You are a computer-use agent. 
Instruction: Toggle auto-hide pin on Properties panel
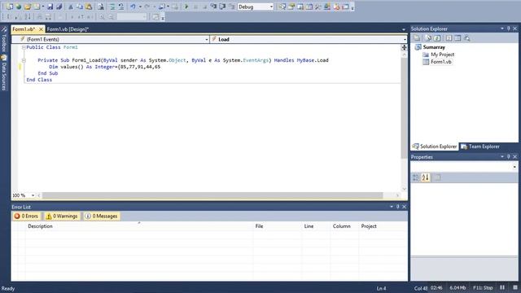point(508,157)
